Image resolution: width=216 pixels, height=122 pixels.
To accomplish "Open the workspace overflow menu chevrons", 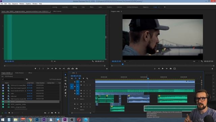I will coord(165,7).
